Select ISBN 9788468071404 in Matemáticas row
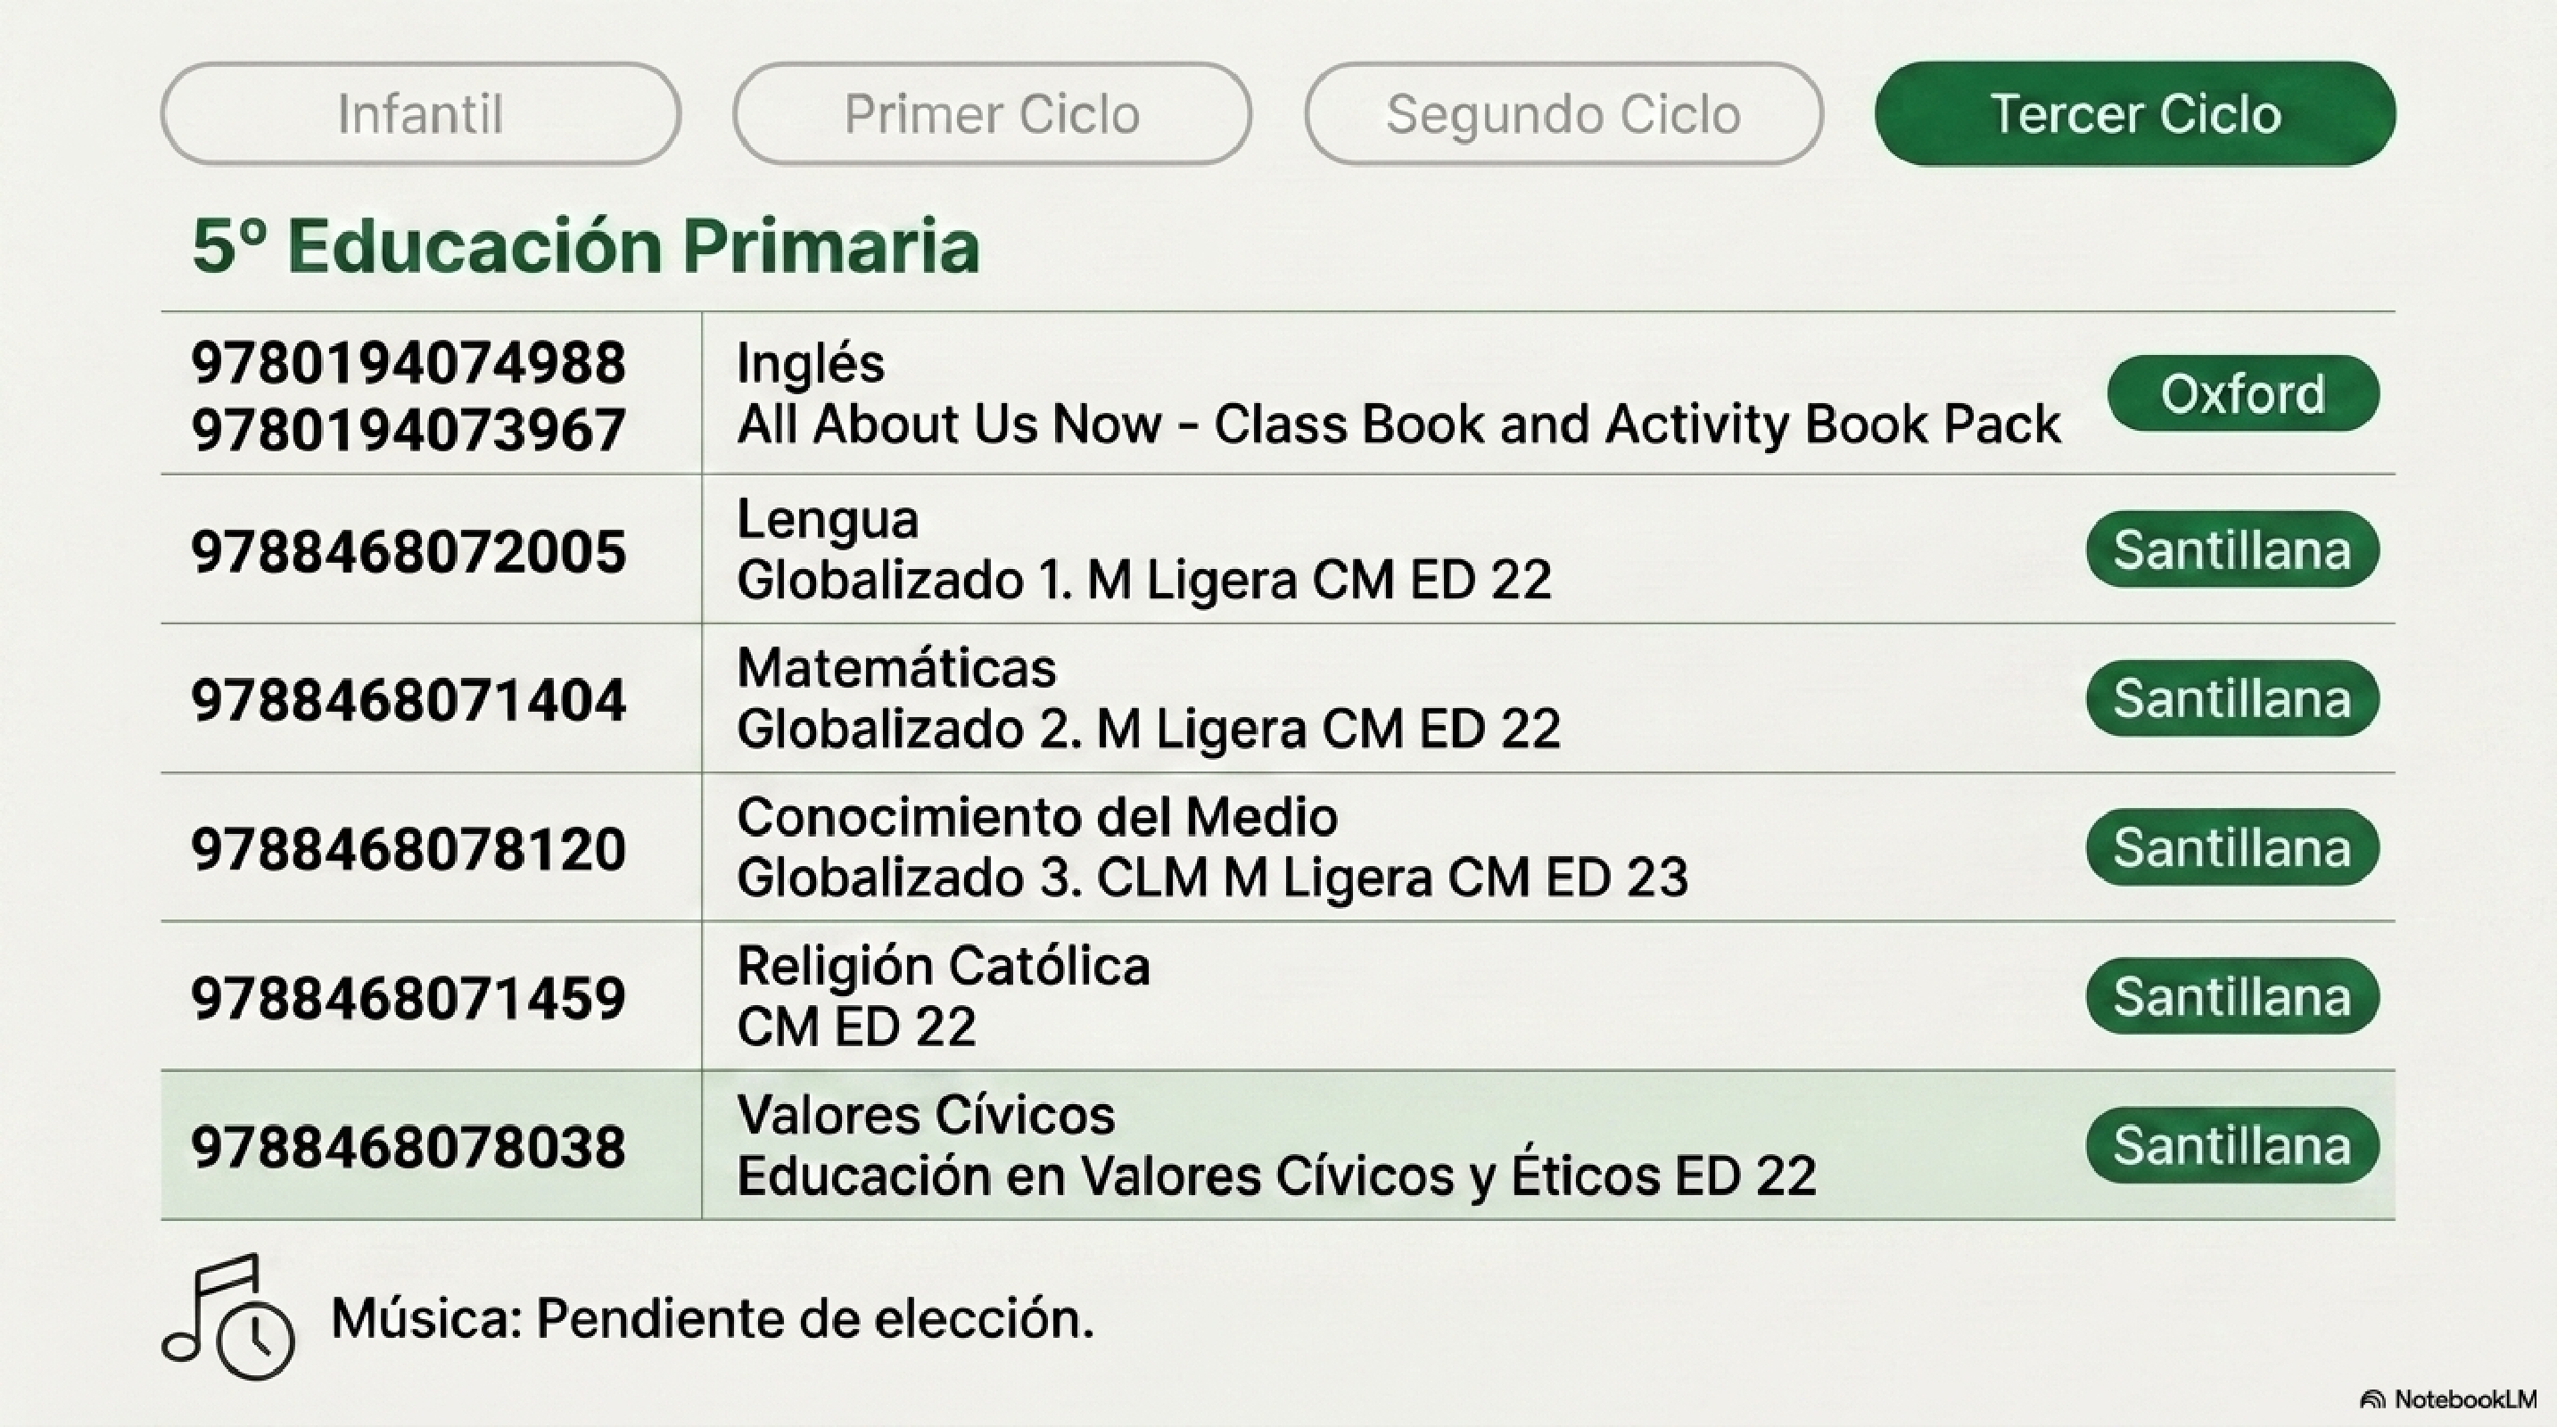Image resolution: width=2557 pixels, height=1427 pixels. pos(409,701)
